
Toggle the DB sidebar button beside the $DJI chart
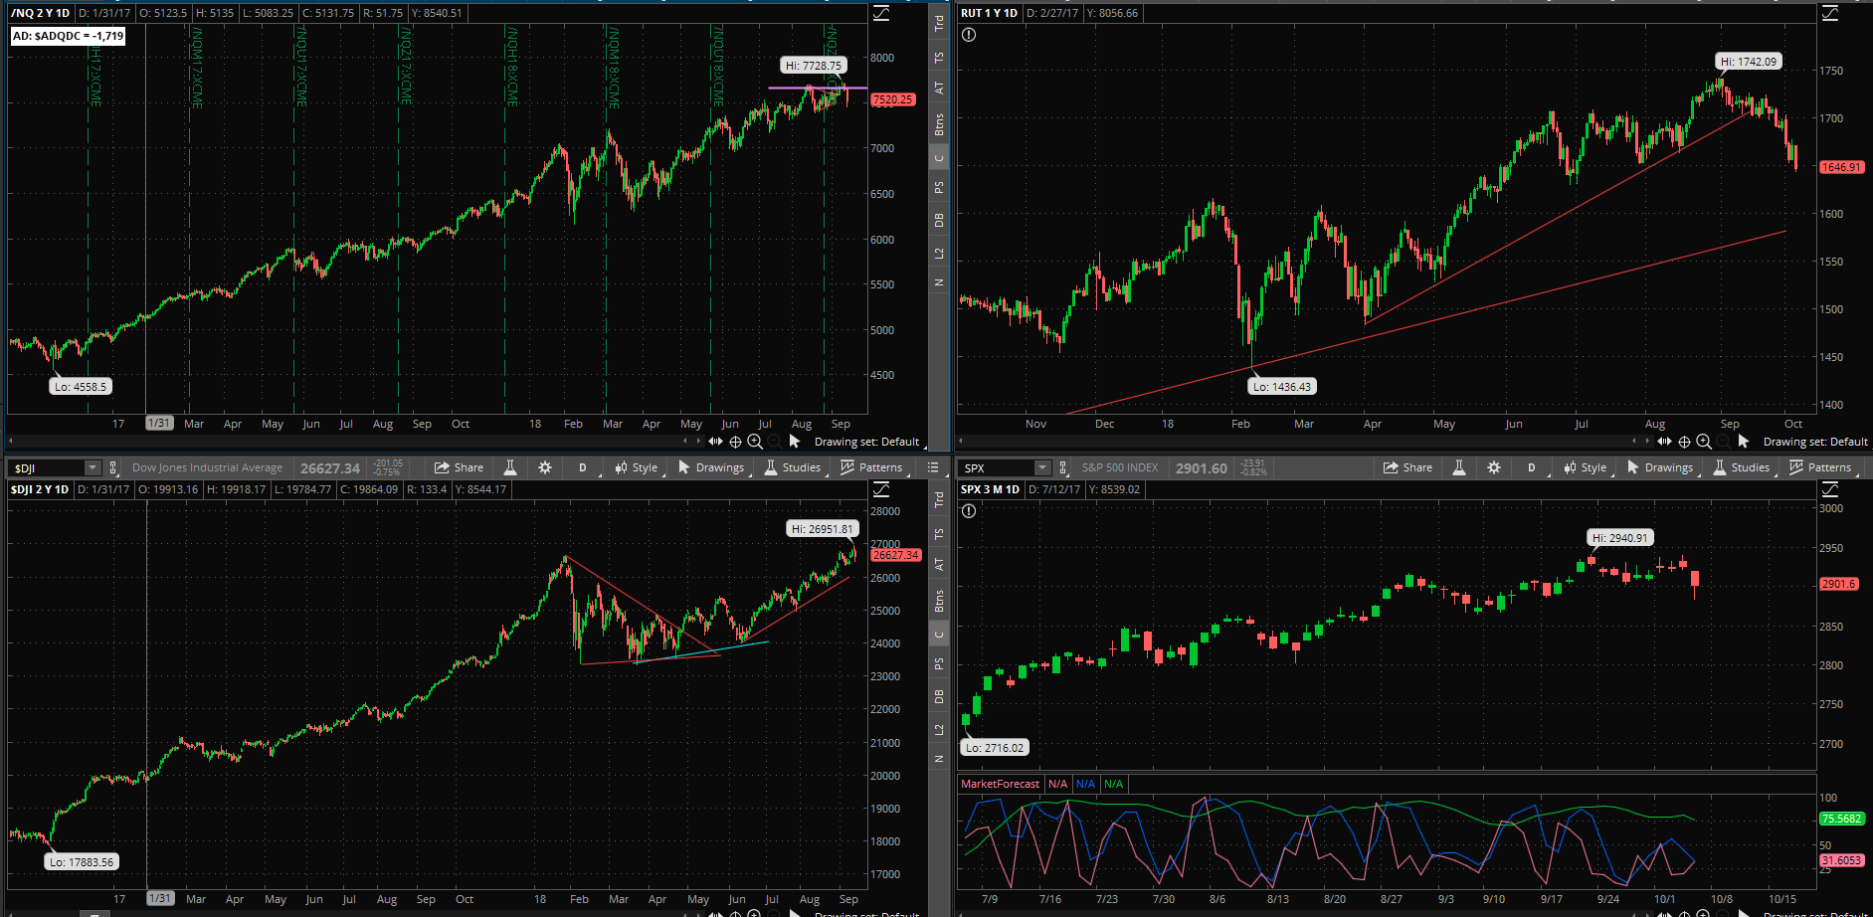coord(939,697)
